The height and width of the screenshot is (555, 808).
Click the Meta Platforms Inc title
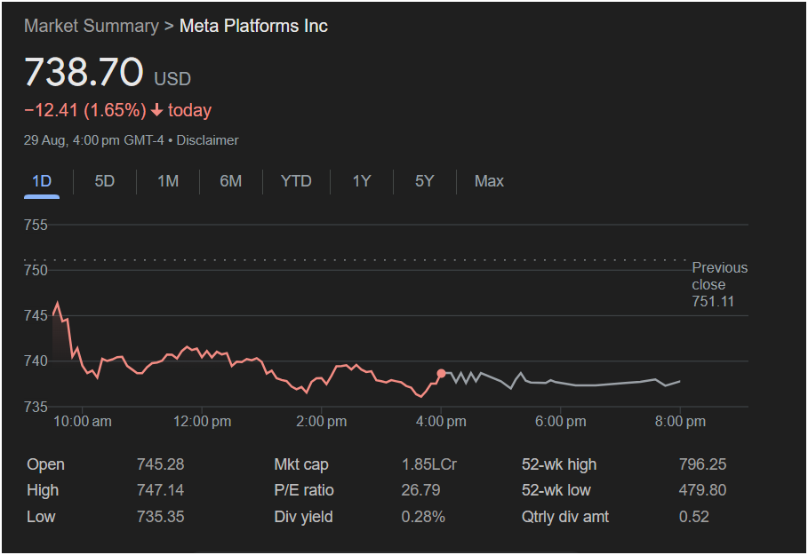253,26
